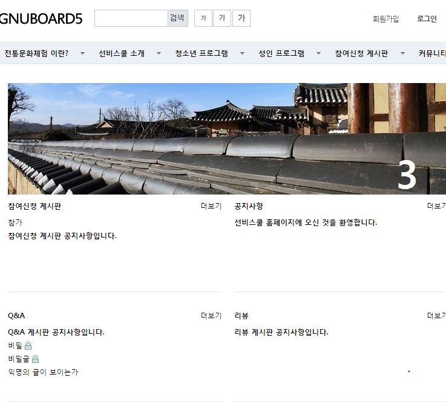Open the 로그인 login link
This screenshot has height=420, width=446.
(427, 19)
